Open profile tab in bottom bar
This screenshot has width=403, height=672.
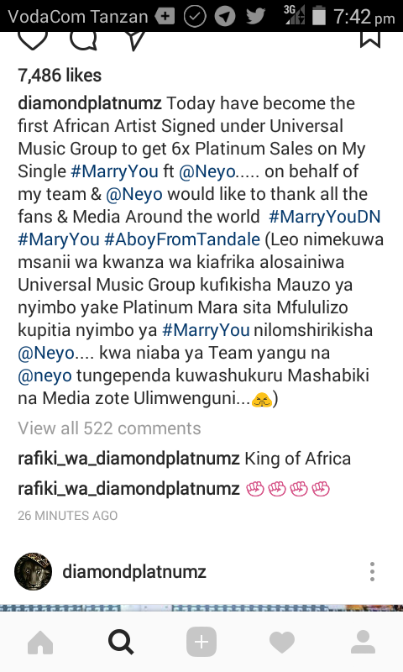(x=363, y=642)
